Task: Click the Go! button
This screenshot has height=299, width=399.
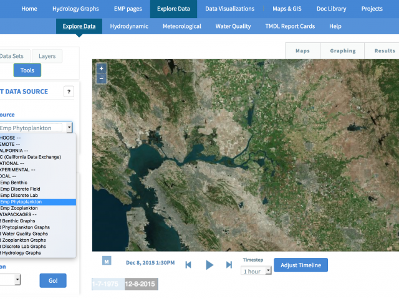Action: (x=53, y=281)
